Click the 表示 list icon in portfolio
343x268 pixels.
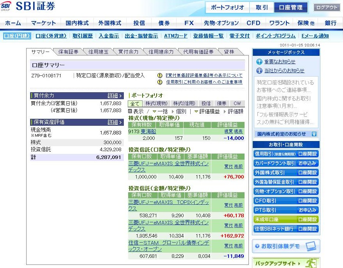(x=130, y=111)
